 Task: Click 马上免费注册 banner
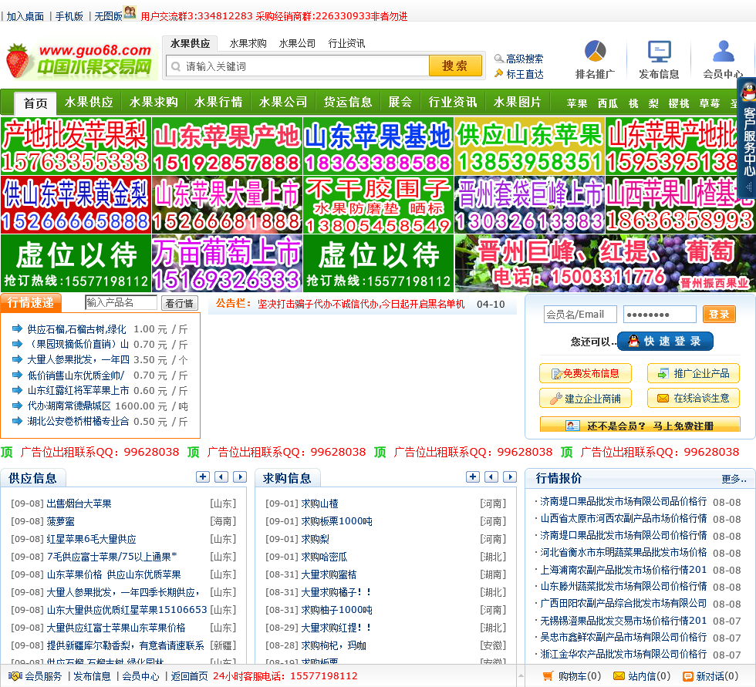640,425
